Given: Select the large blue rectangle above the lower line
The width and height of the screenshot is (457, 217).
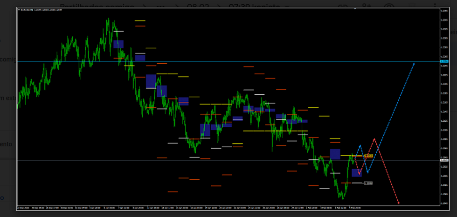Looking at the screenshot, I should tap(335, 154).
